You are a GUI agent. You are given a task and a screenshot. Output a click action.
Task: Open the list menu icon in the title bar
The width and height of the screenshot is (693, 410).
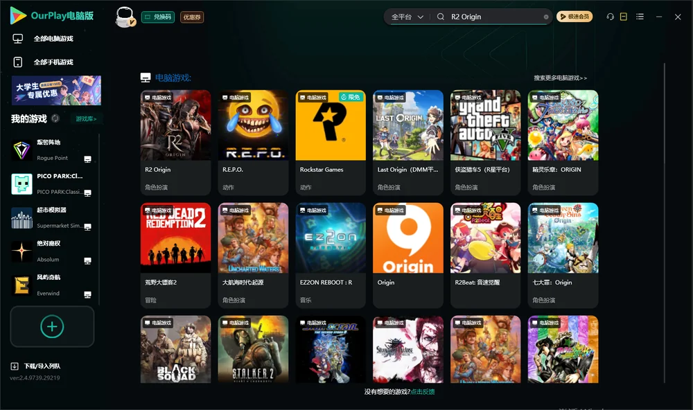pyautogui.click(x=640, y=17)
